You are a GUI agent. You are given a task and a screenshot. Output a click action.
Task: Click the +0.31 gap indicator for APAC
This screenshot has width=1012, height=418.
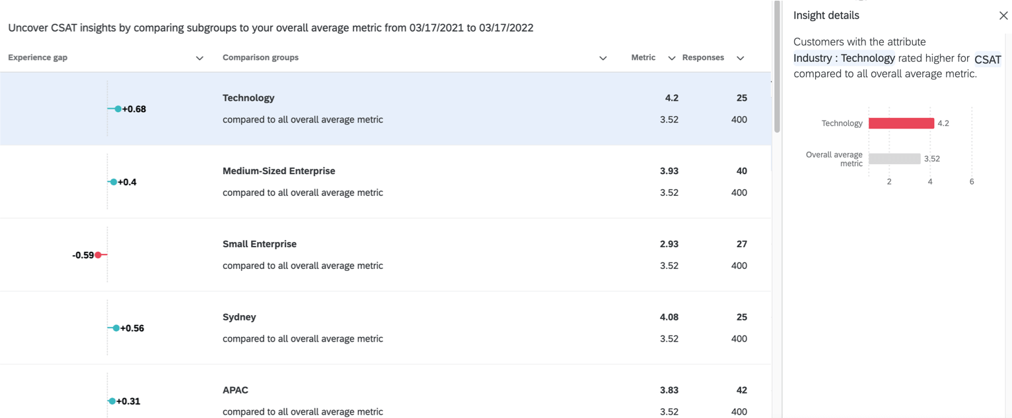tap(111, 400)
